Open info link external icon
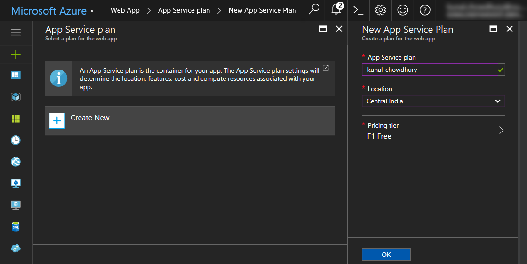Image resolution: width=527 pixels, height=264 pixels. (x=326, y=68)
